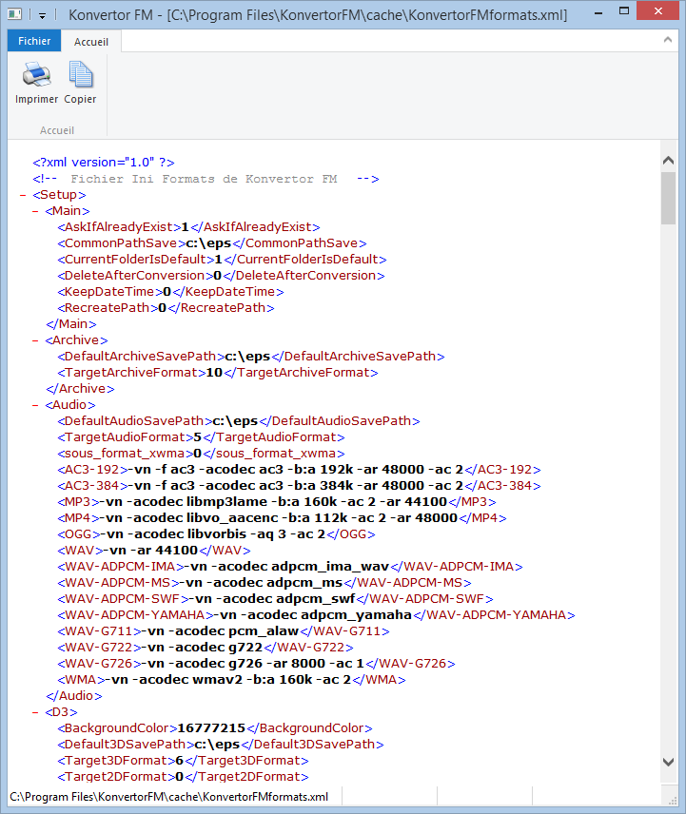
Task: Click the Target2DFormat 0 line
Action: click(x=183, y=777)
